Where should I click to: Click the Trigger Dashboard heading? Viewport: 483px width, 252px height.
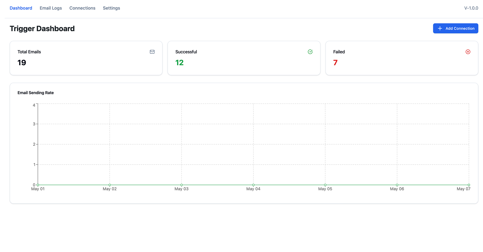pos(42,29)
